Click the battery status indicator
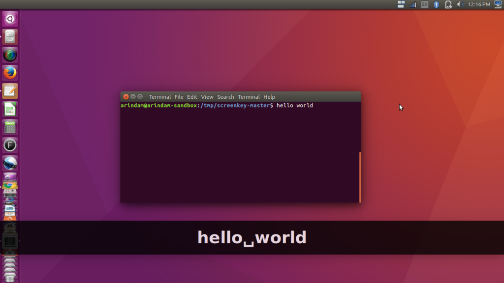504x283 pixels. tap(448, 4)
